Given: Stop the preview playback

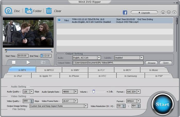Looking at the screenshot, I should [x=14, y=62].
